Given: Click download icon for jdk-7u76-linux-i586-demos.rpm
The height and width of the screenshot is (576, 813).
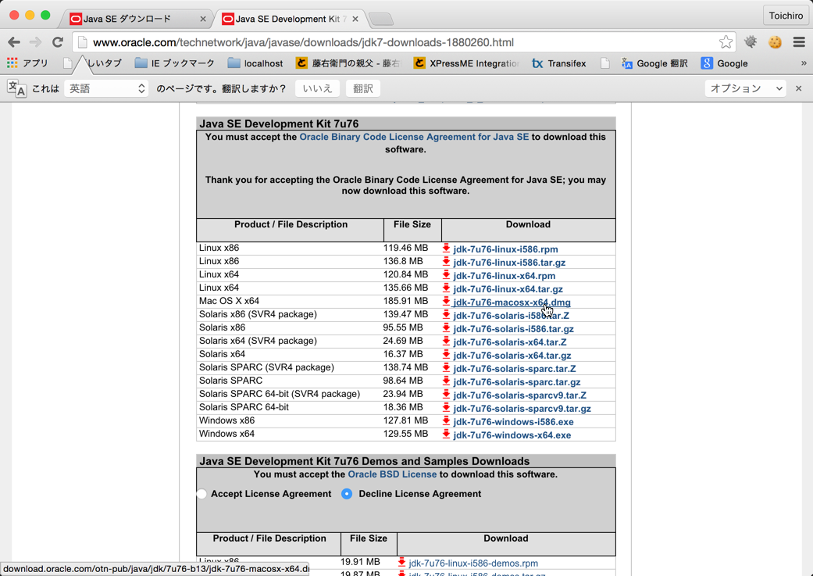Looking at the screenshot, I should [x=401, y=563].
